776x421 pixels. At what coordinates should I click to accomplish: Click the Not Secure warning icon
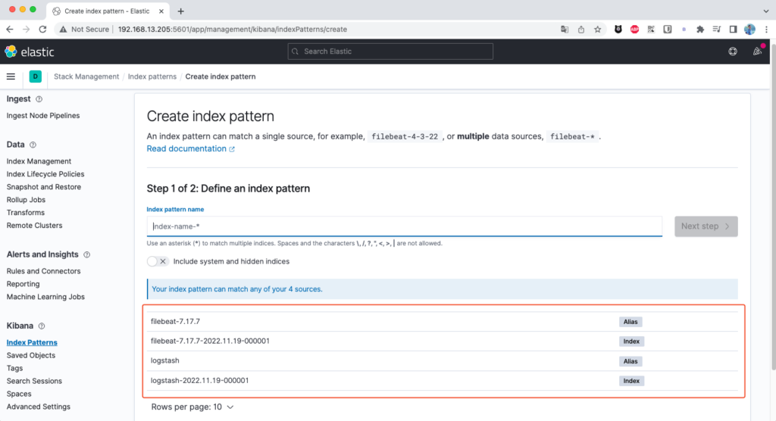point(63,30)
